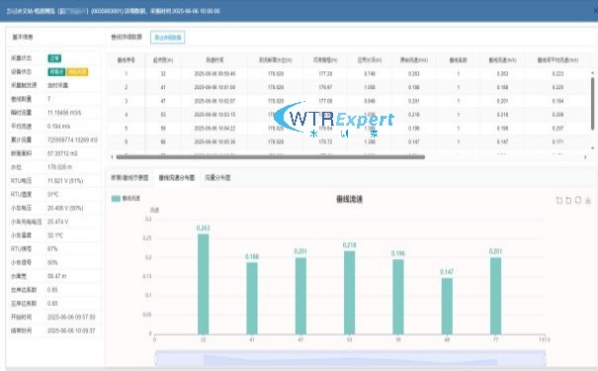Click the table vertical scrollbar thumb

point(592,104)
